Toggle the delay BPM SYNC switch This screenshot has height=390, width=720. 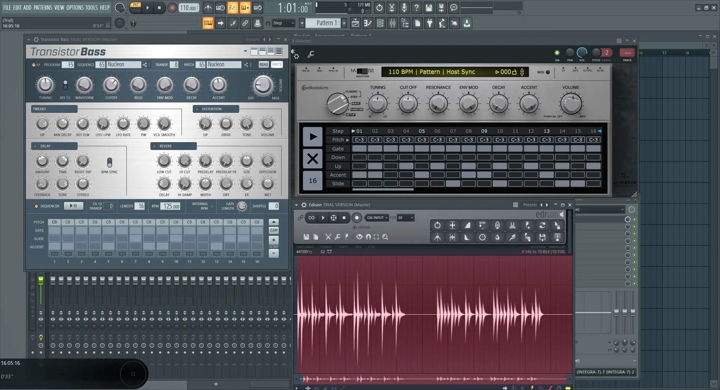(109, 163)
